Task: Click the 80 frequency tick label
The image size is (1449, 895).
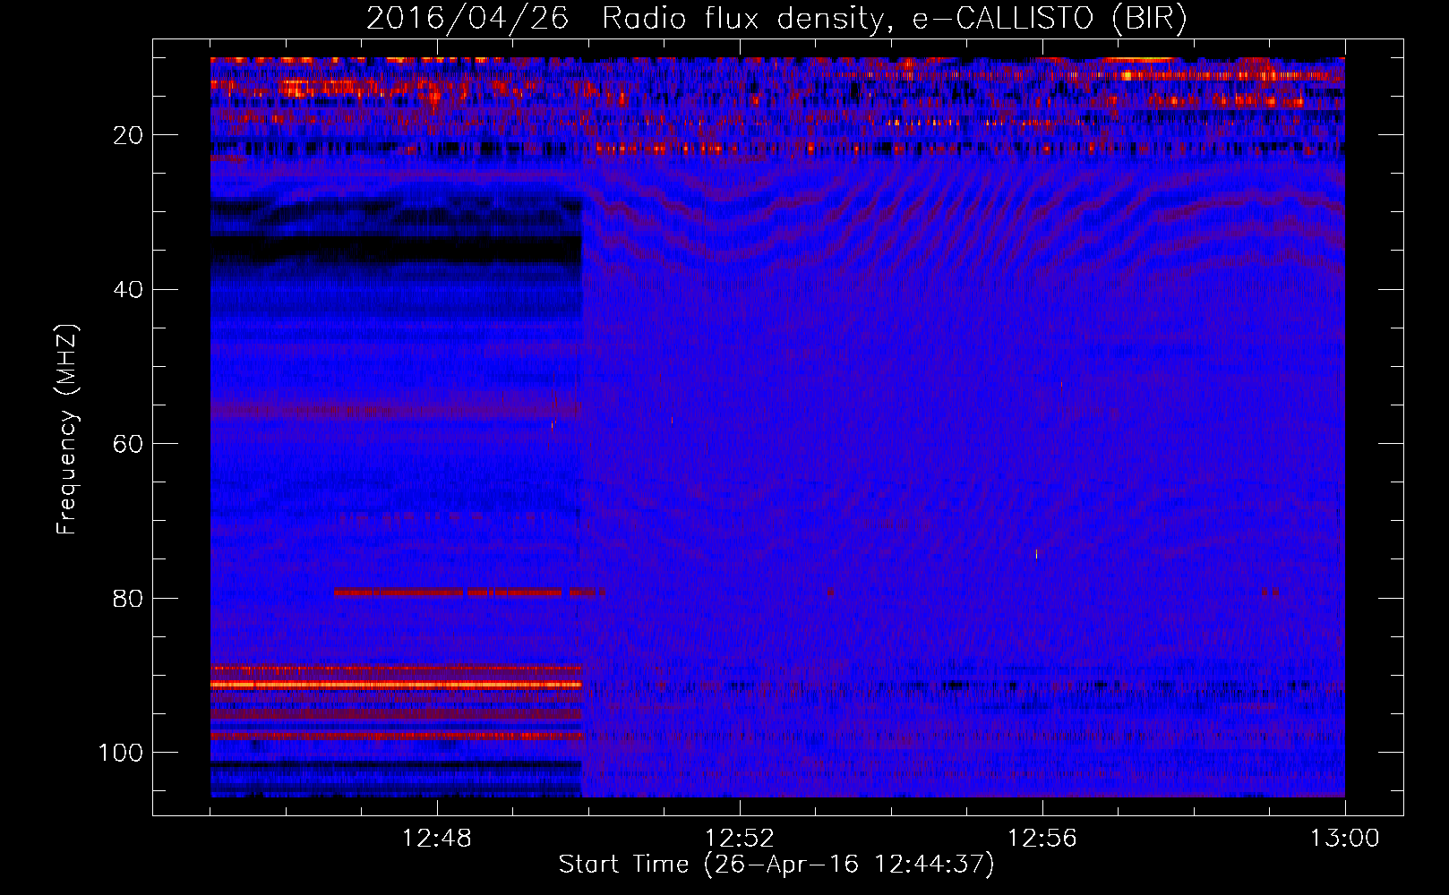Action: tap(129, 598)
